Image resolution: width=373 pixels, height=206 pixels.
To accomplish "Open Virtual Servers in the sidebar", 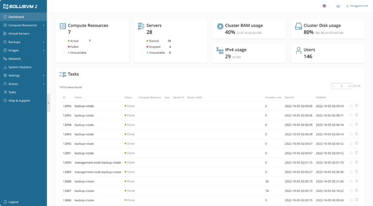I will [x=19, y=33].
